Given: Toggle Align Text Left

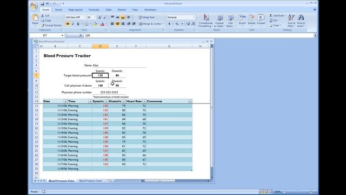Looking at the screenshot, I should coord(112,24).
